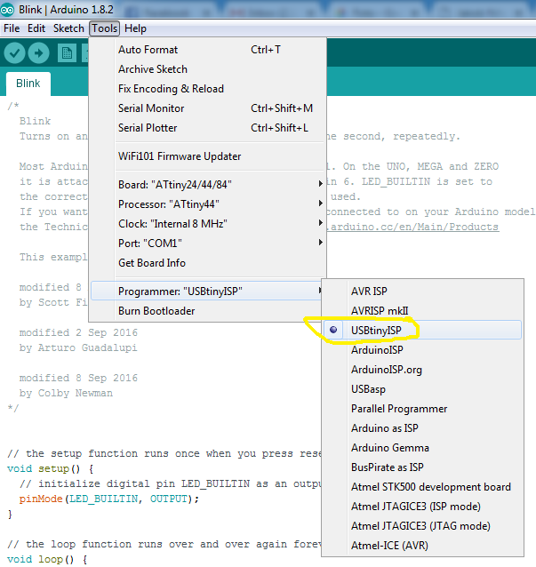
Task: Expand the Port COM1 submenu
Action: 207,244
